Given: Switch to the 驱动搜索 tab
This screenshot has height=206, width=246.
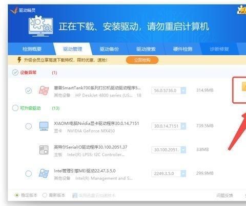Looking at the screenshot, I should click(146, 49).
